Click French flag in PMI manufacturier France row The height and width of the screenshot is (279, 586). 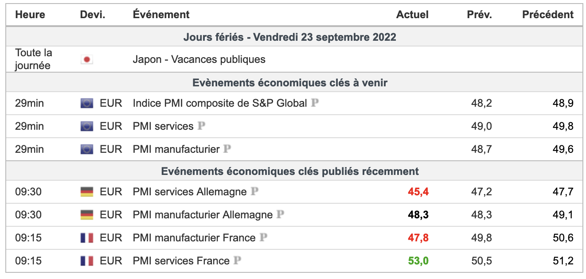pos(87,238)
